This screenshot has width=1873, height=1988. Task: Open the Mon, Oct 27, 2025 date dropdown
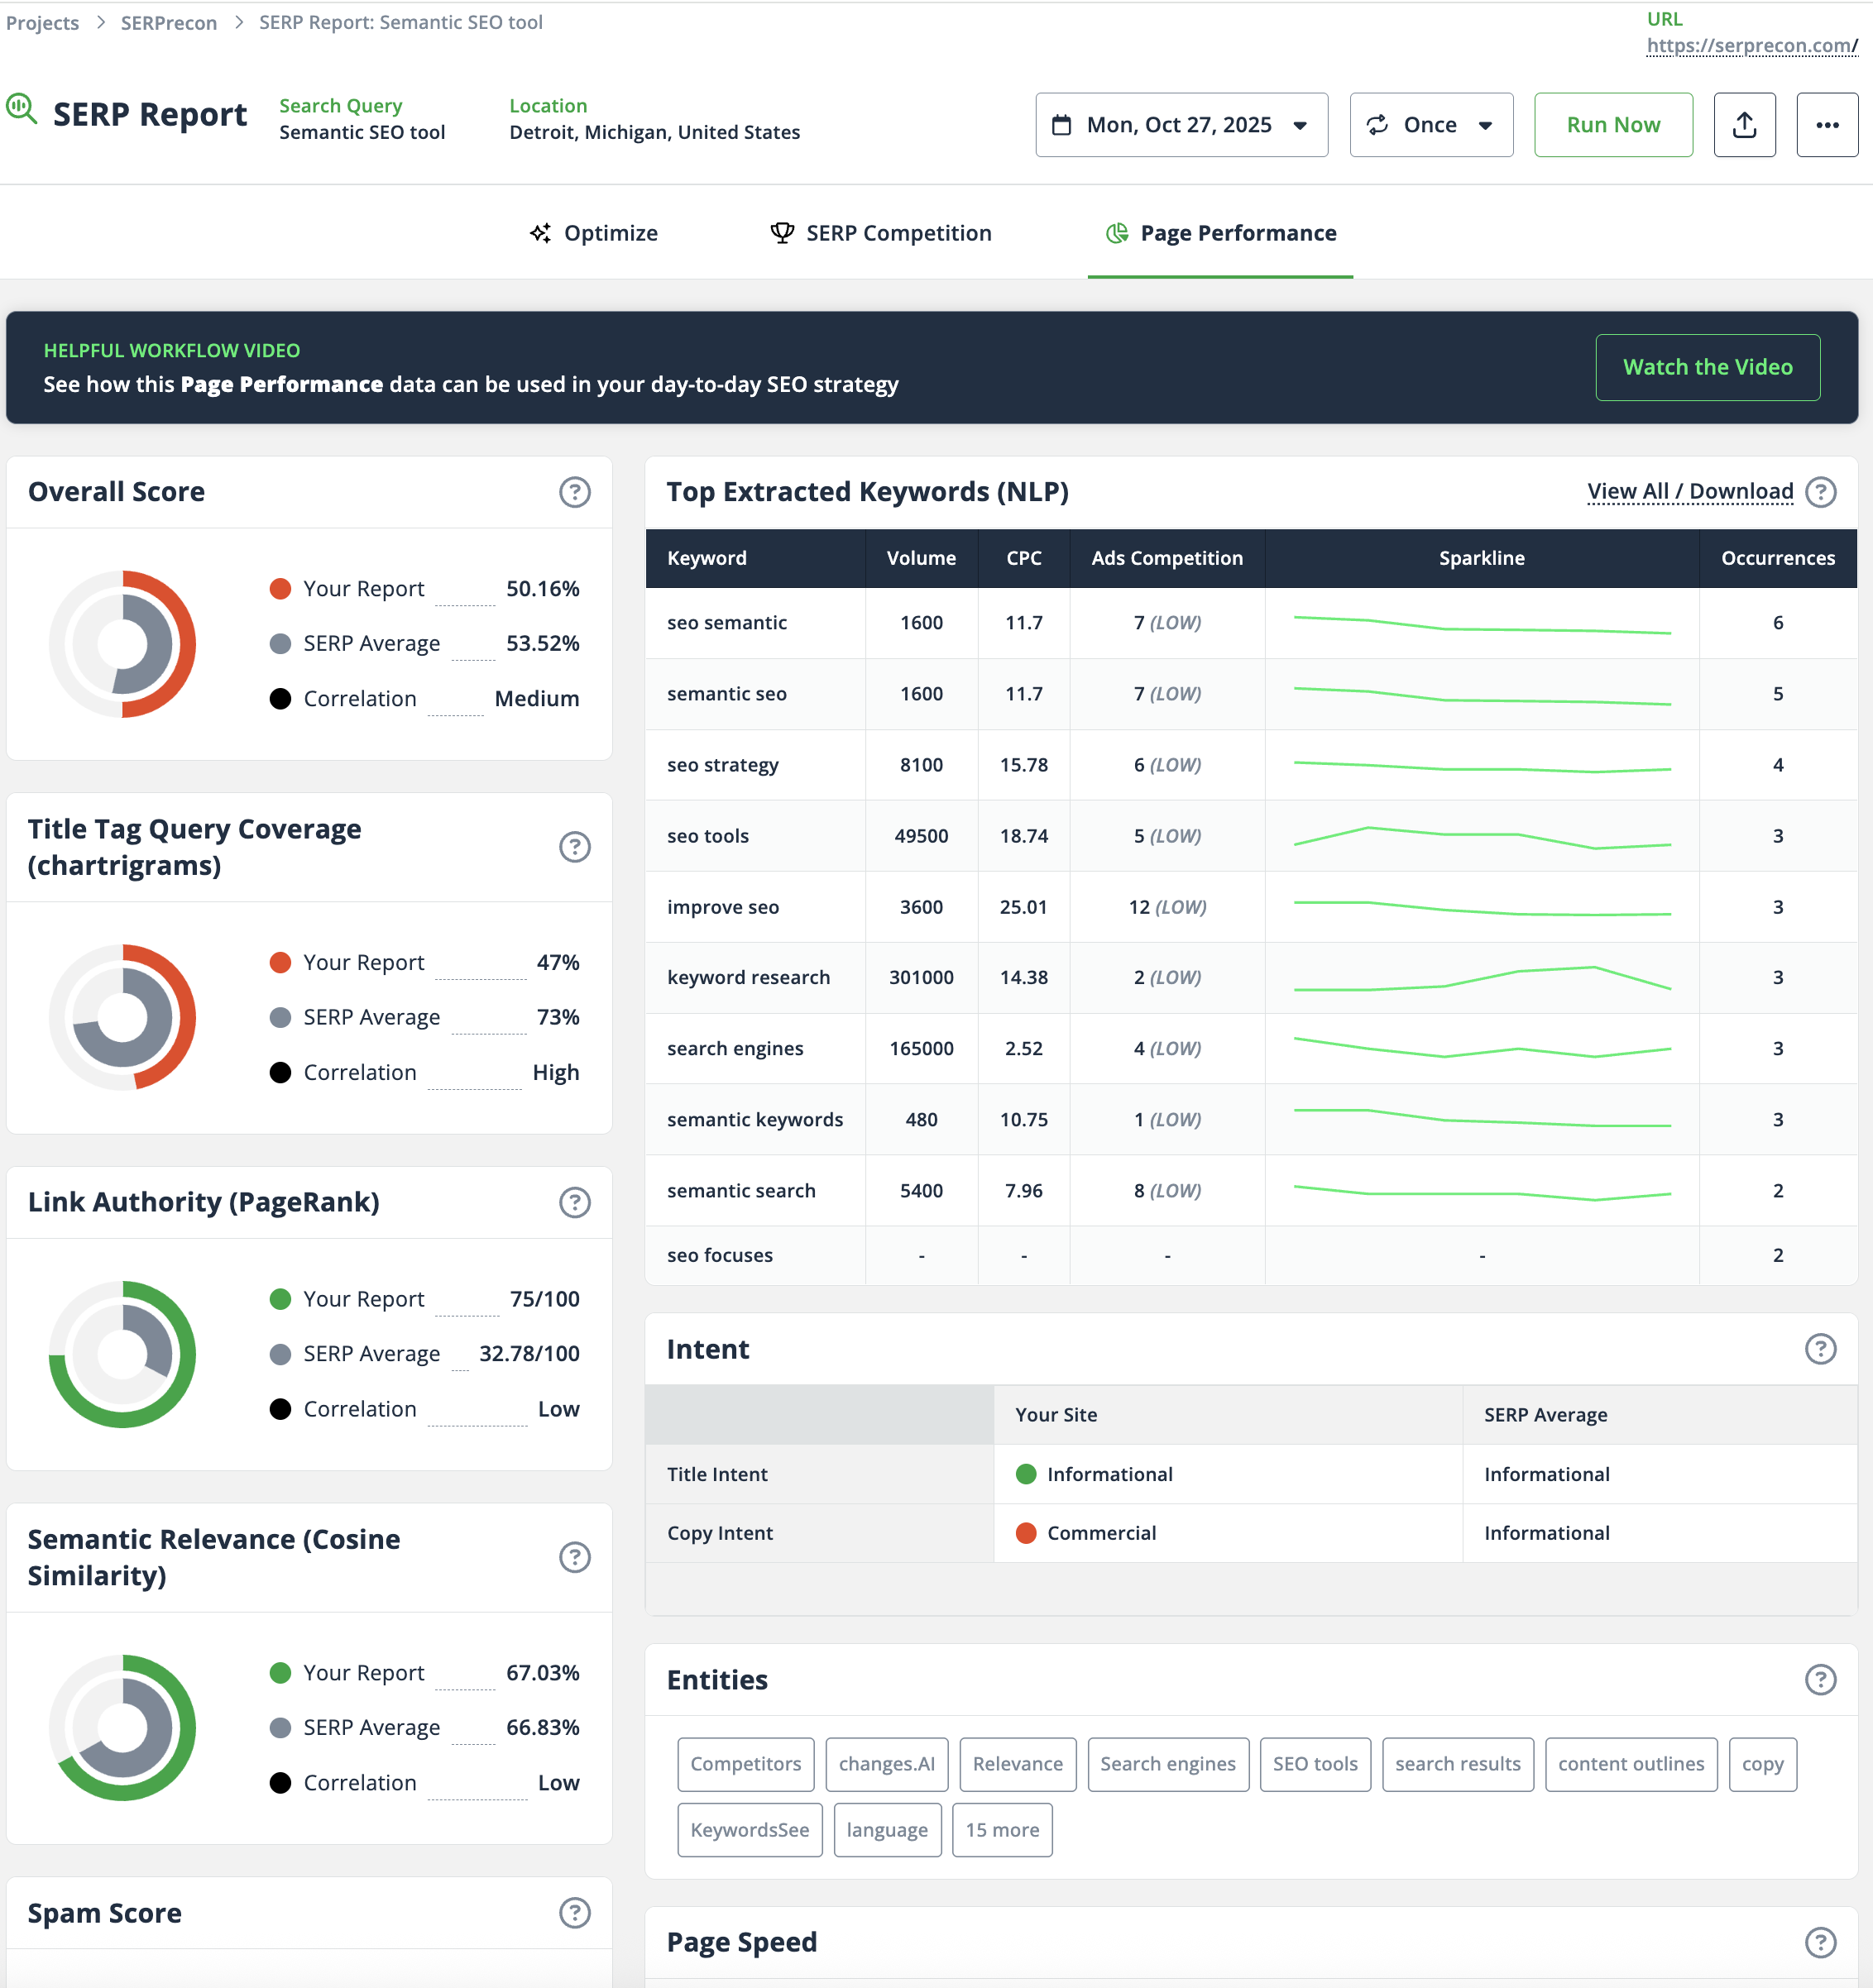pyautogui.click(x=1181, y=125)
